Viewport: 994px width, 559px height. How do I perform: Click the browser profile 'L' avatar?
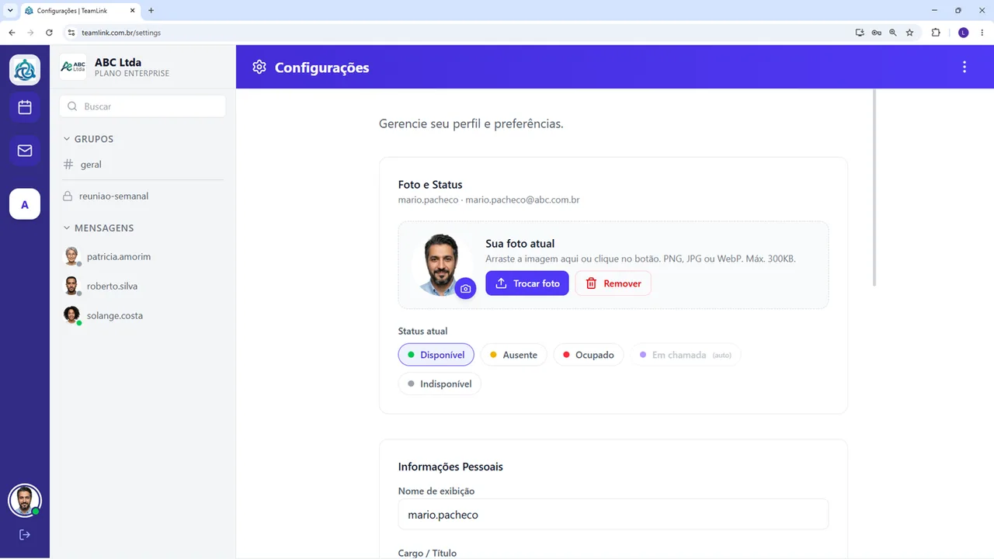coord(964,33)
